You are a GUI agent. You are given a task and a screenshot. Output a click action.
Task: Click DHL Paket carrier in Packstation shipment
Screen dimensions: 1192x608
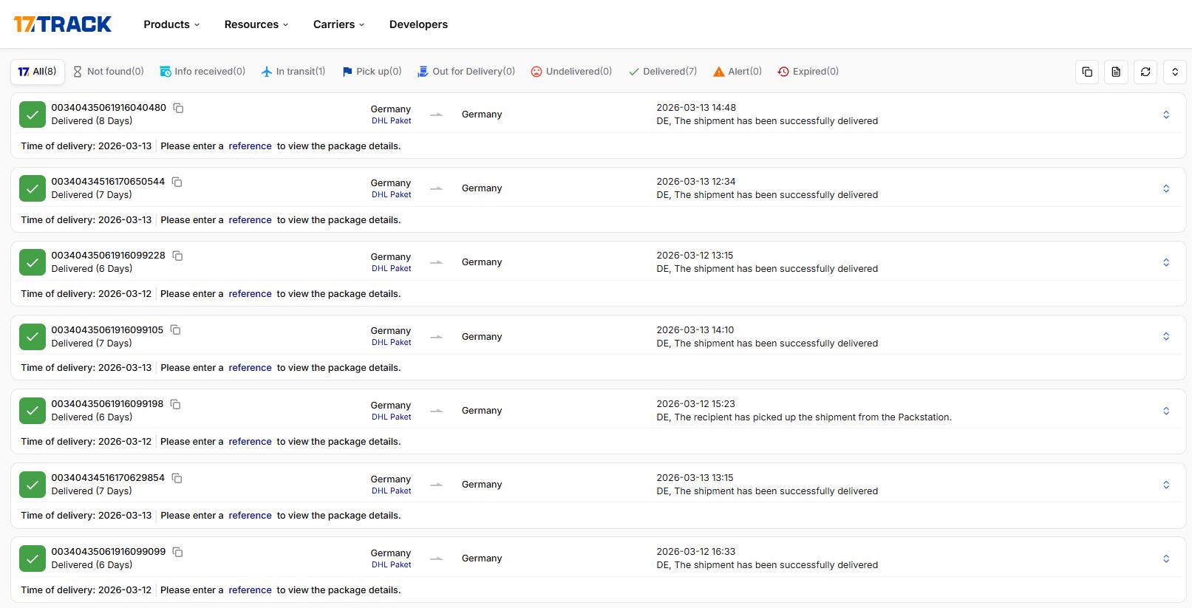coord(391,417)
